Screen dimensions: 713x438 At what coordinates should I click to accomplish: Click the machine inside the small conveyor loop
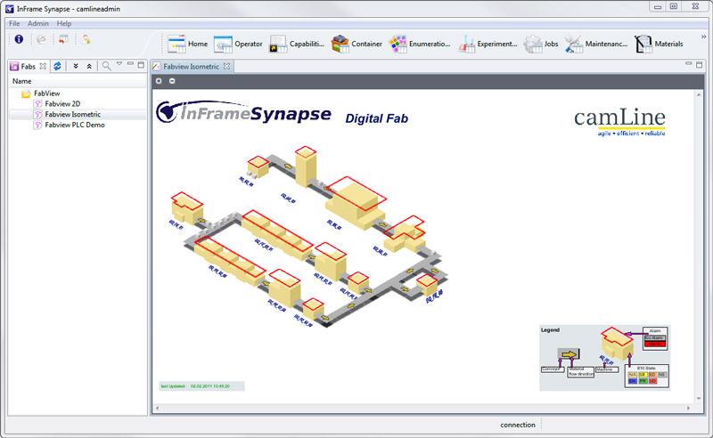click(427, 284)
